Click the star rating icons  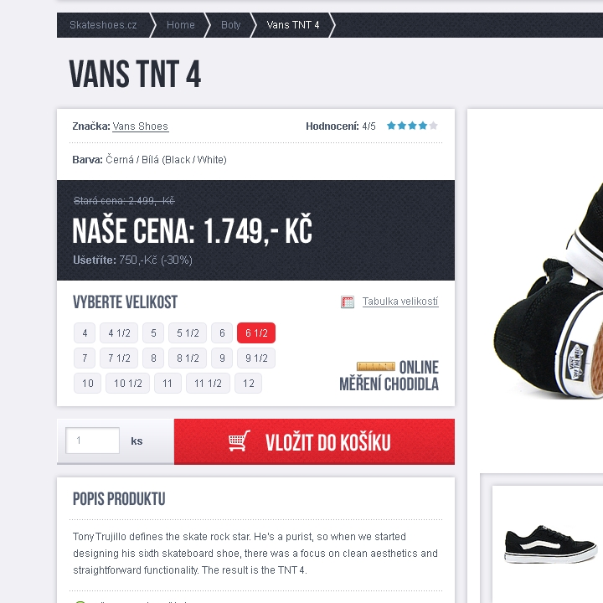pos(412,126)
